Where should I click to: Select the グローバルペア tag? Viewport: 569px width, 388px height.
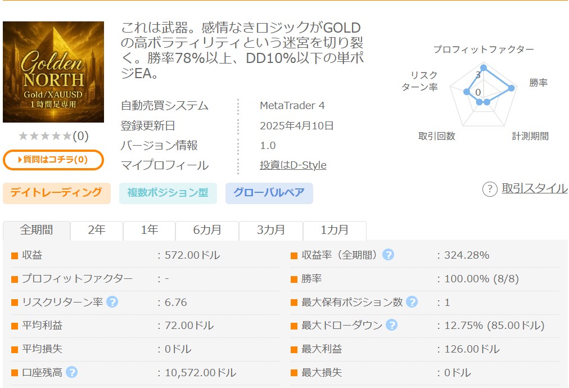click(x=269, y=193)
